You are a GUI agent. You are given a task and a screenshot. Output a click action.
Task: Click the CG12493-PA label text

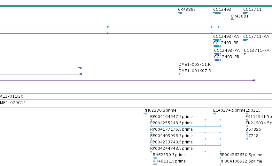227,51
